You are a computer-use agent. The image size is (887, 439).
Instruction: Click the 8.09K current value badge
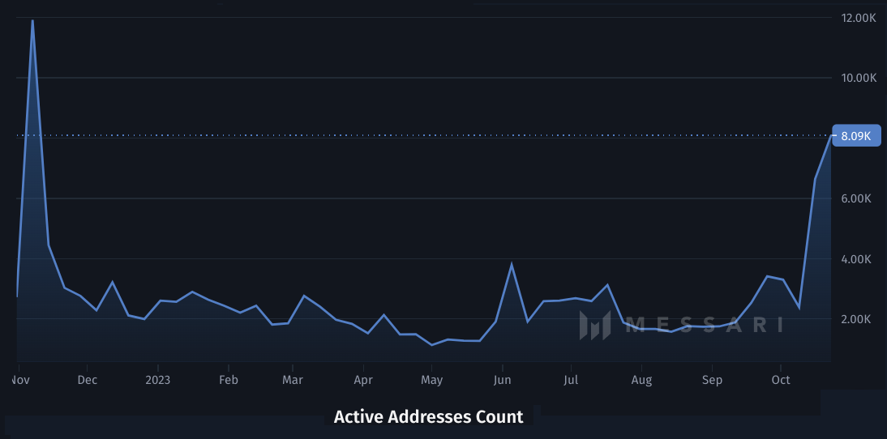tap(855, 136)
